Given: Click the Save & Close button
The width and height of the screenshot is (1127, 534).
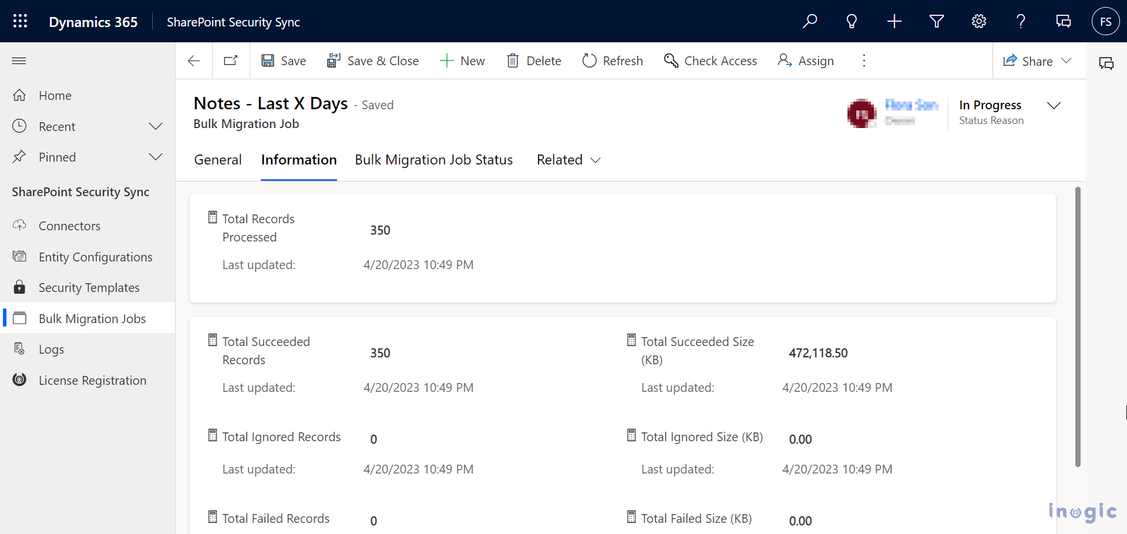Looking at the screenshot, I should click(373, 61).
